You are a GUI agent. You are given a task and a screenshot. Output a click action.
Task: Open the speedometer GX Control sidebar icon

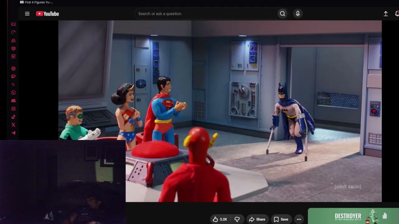[x=13, y=32]
